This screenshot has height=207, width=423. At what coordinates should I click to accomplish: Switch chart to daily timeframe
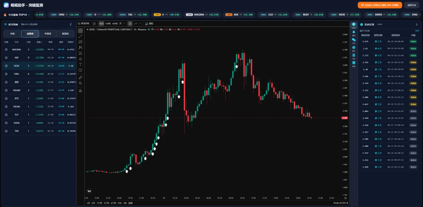pos(120,24)
